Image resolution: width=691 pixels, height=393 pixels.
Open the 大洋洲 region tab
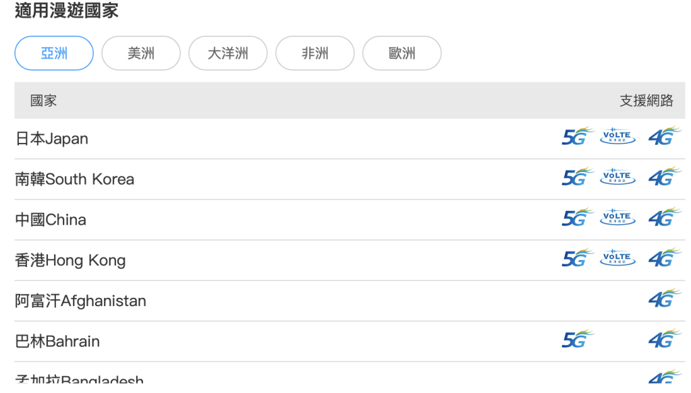(x=228, y=53)
